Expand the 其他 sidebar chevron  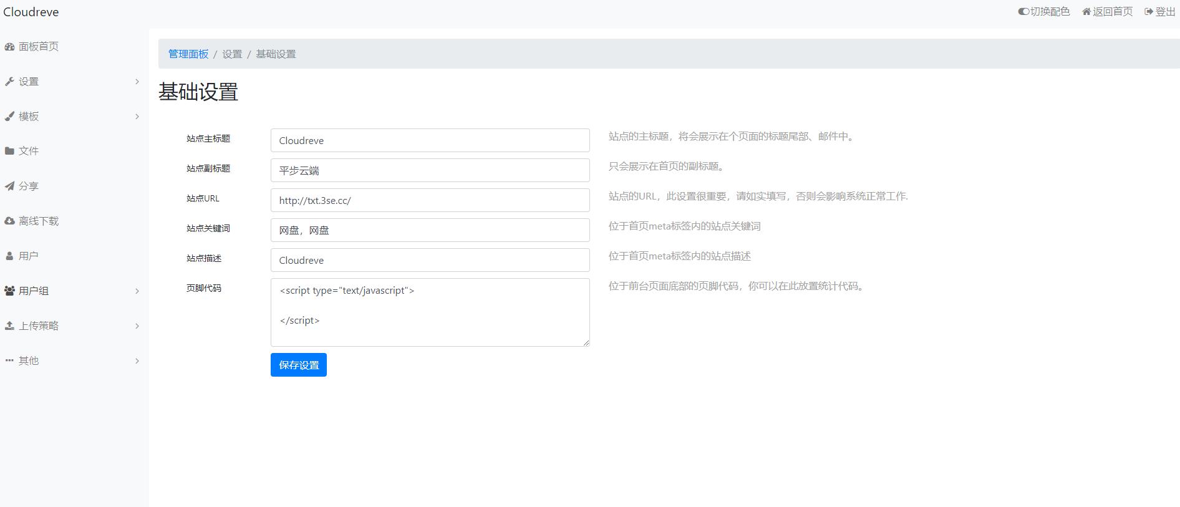[137, 361]
